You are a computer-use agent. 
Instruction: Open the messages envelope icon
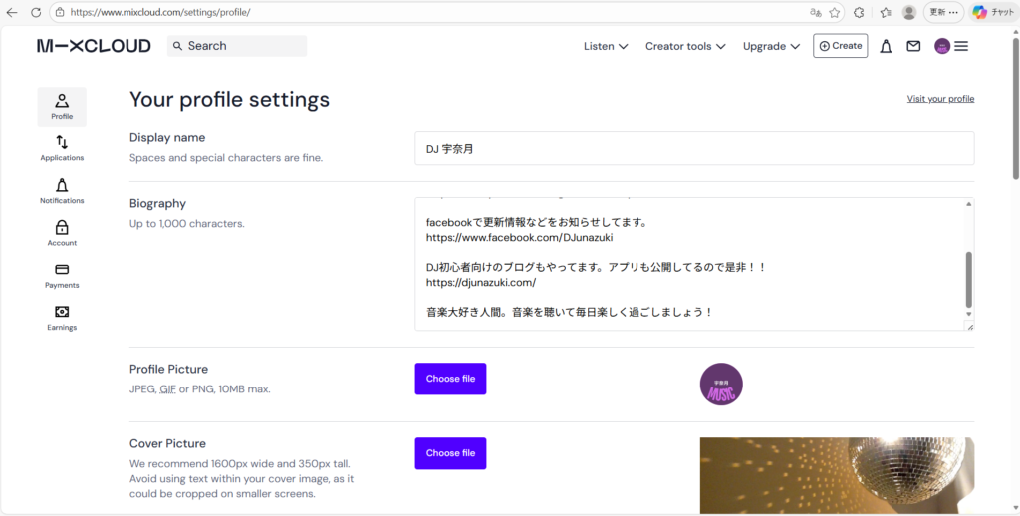click(x=913, y=46)
